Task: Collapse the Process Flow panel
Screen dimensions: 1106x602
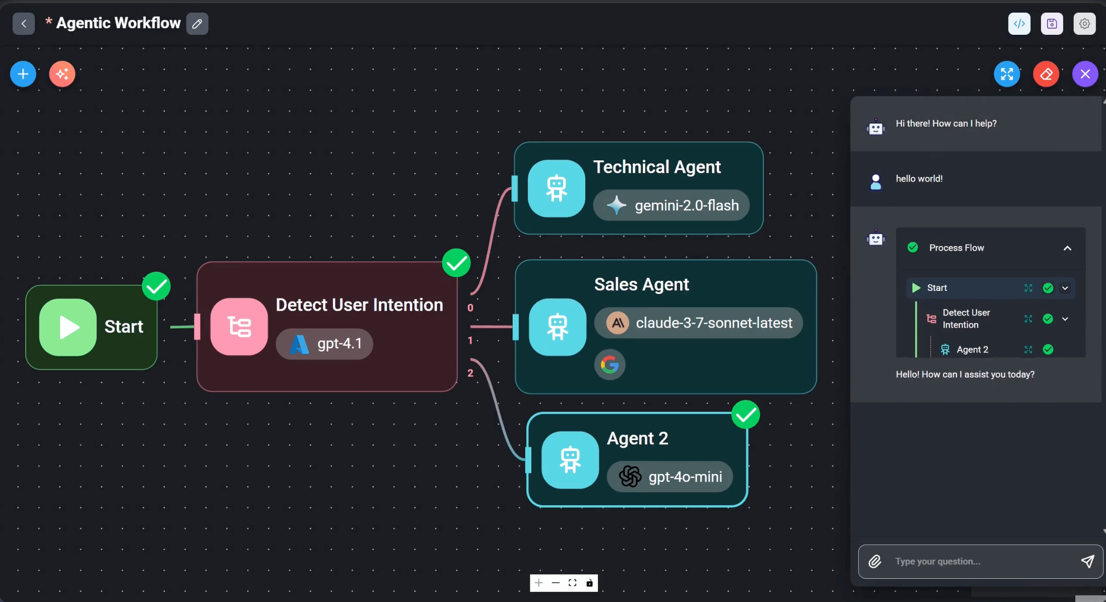Action: pyautogui.click(x=1067, y=248)
